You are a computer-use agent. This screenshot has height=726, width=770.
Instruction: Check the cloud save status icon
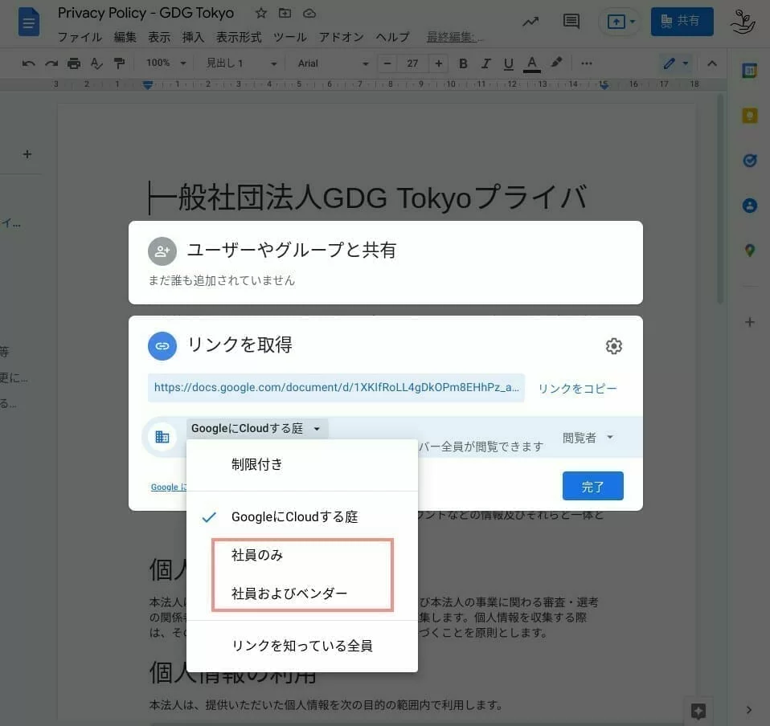(x=309, y=13)
